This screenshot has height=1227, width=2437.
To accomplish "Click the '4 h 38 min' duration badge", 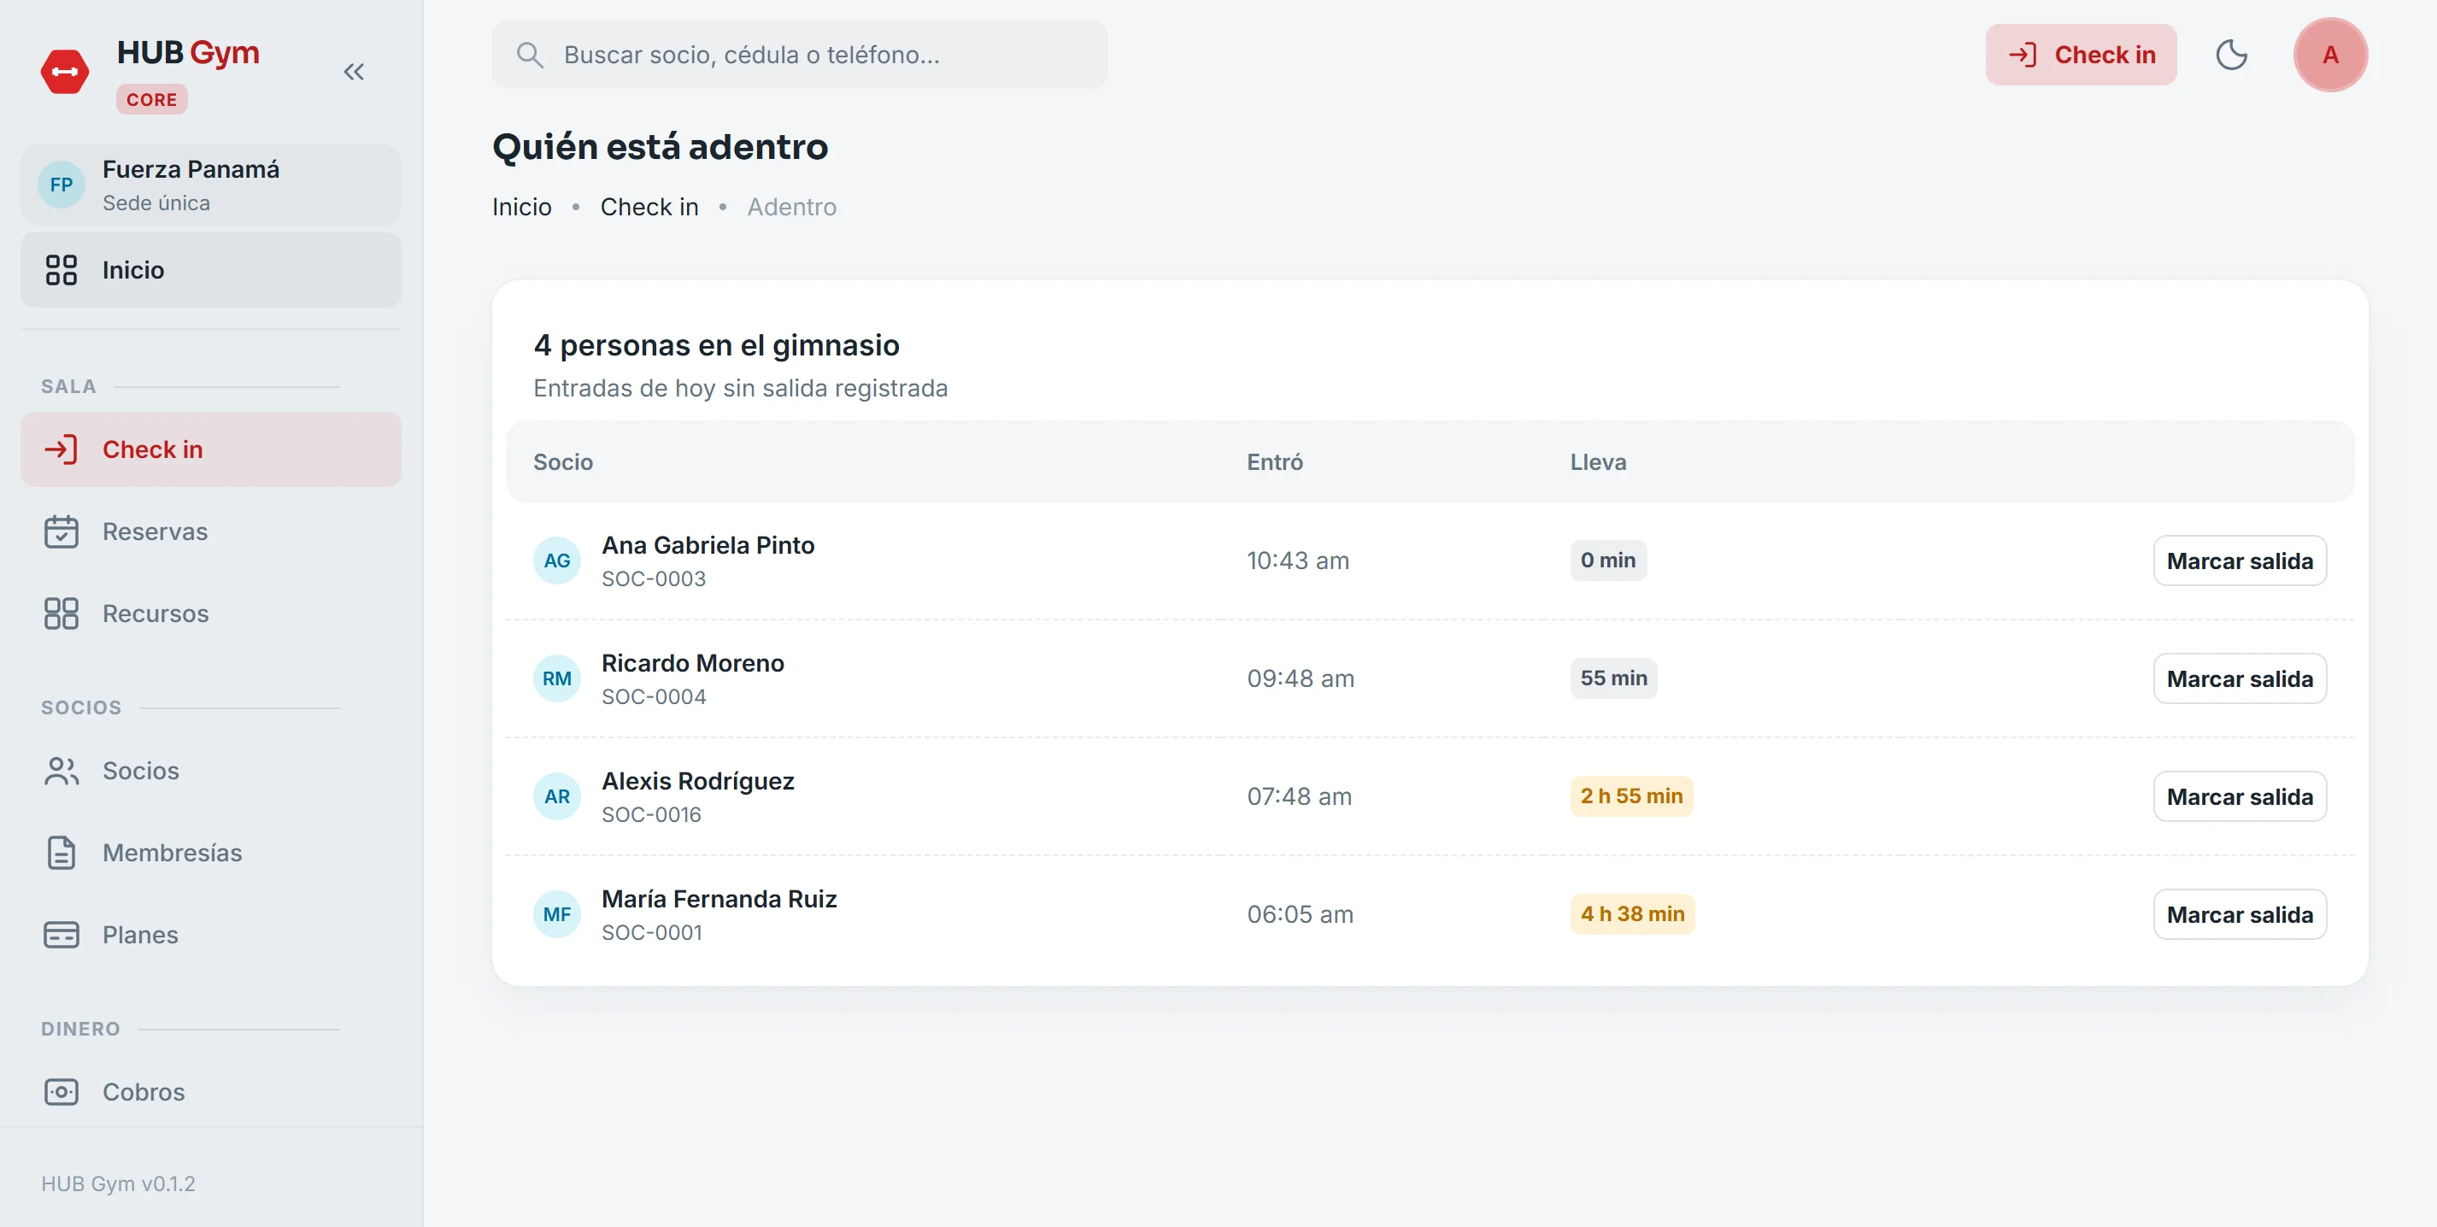I will pyautogui.click(x=1632, y=914).
